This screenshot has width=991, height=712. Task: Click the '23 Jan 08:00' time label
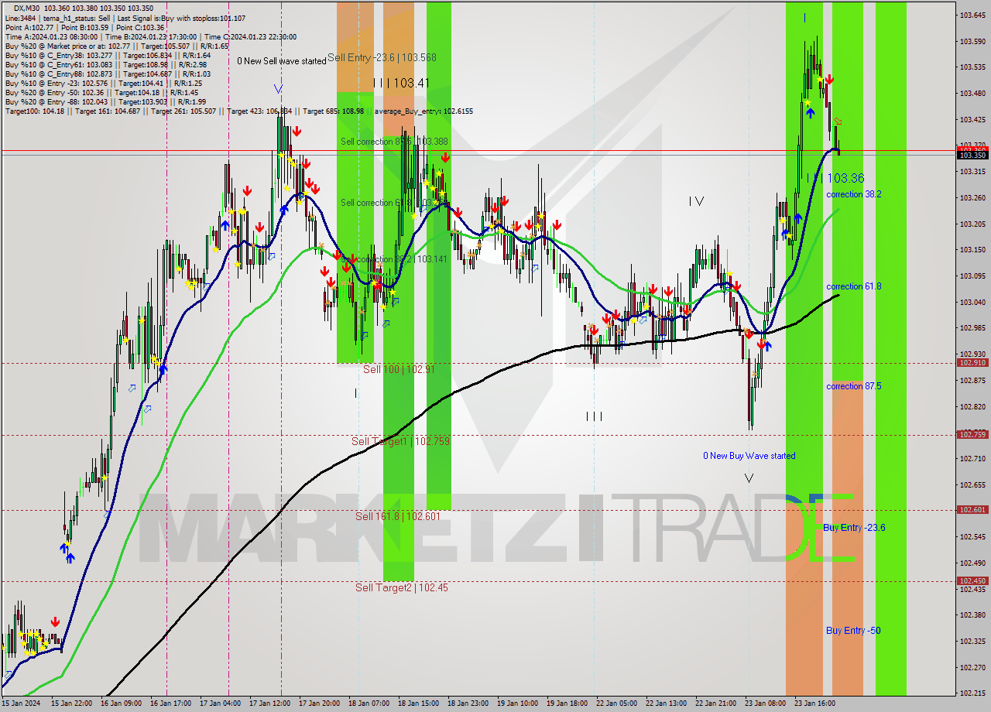click(765, 703)
